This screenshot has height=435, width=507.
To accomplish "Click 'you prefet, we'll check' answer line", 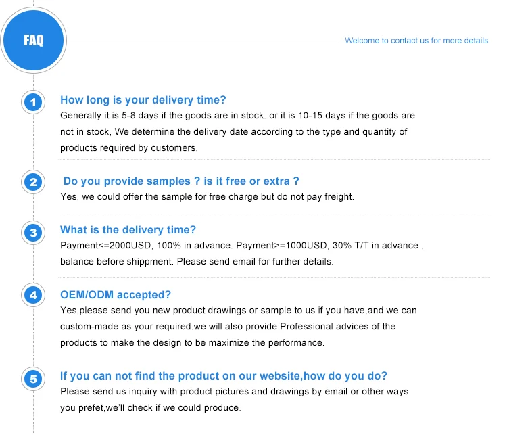I will [150, 408].
